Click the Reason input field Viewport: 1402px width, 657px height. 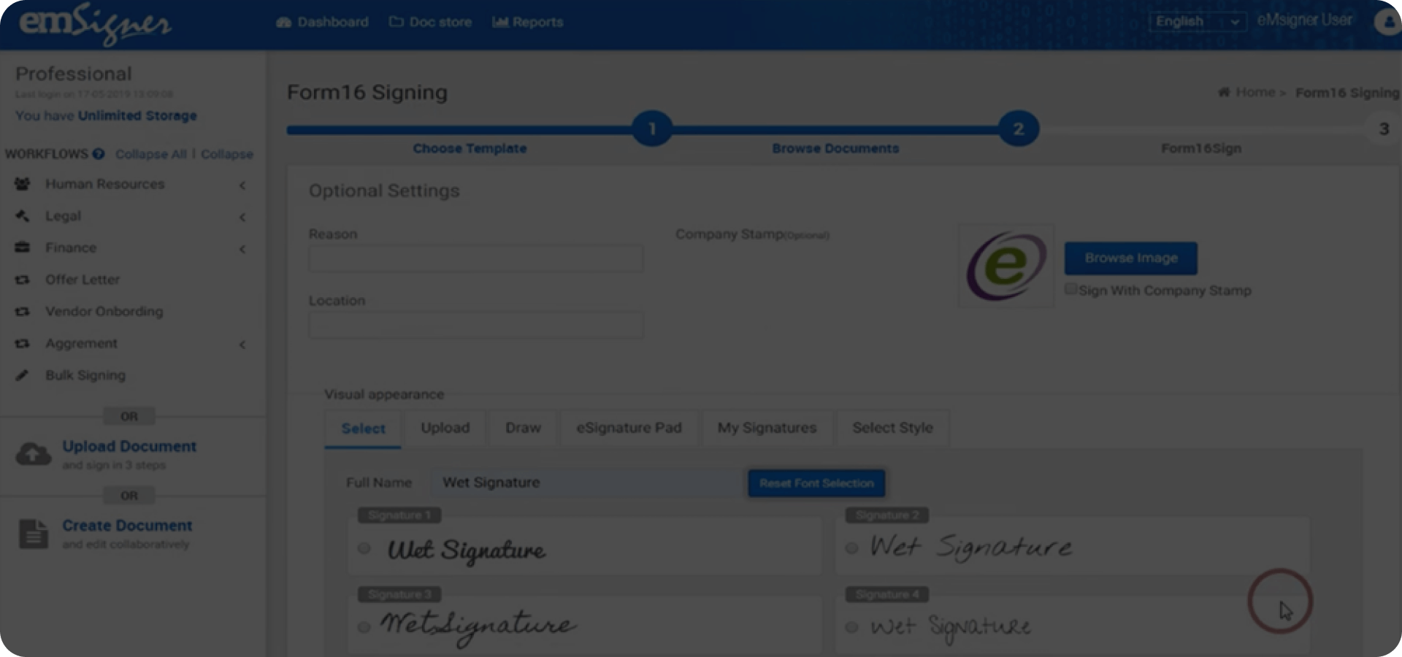475,259
